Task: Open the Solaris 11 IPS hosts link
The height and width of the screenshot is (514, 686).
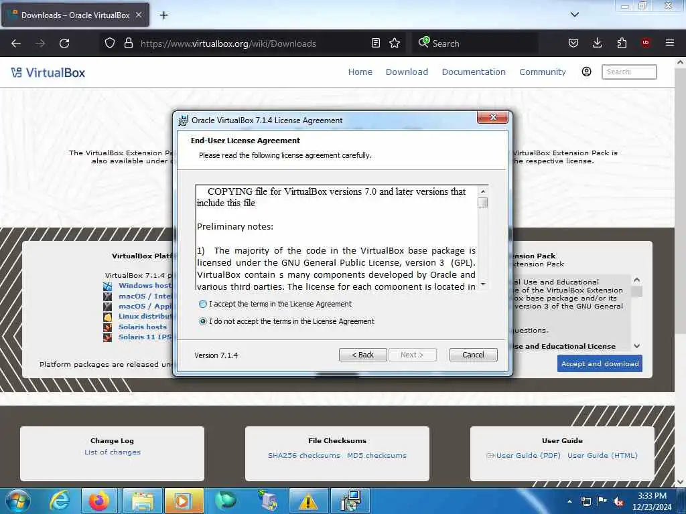Action: coord(145,337)
